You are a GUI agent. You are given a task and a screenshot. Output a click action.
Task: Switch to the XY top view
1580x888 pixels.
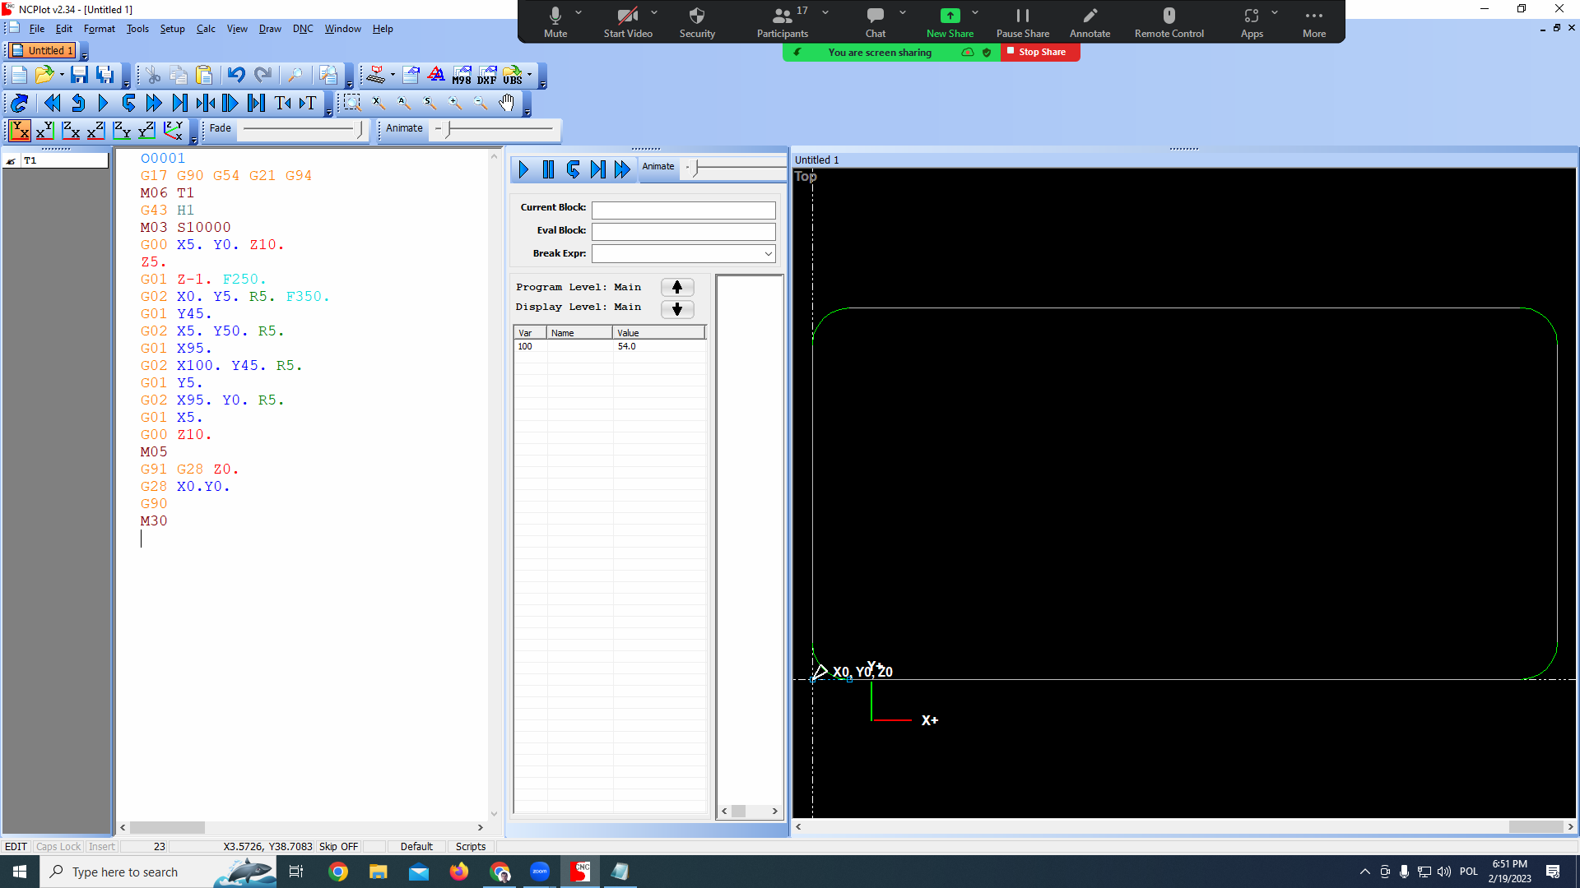click(x=20, y=130)
